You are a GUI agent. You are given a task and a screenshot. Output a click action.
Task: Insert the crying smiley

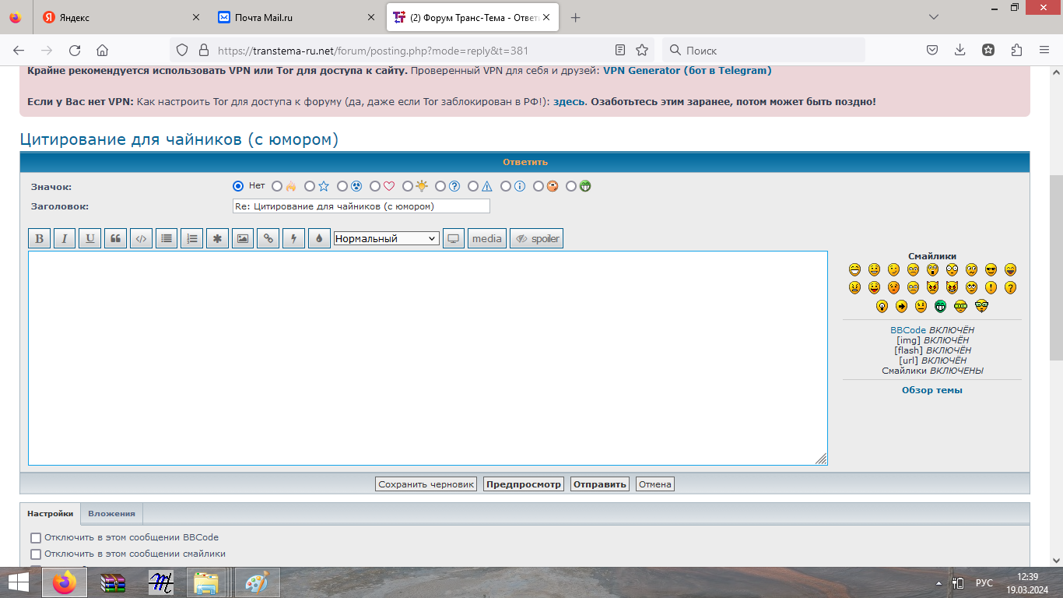tap(913, 287)
